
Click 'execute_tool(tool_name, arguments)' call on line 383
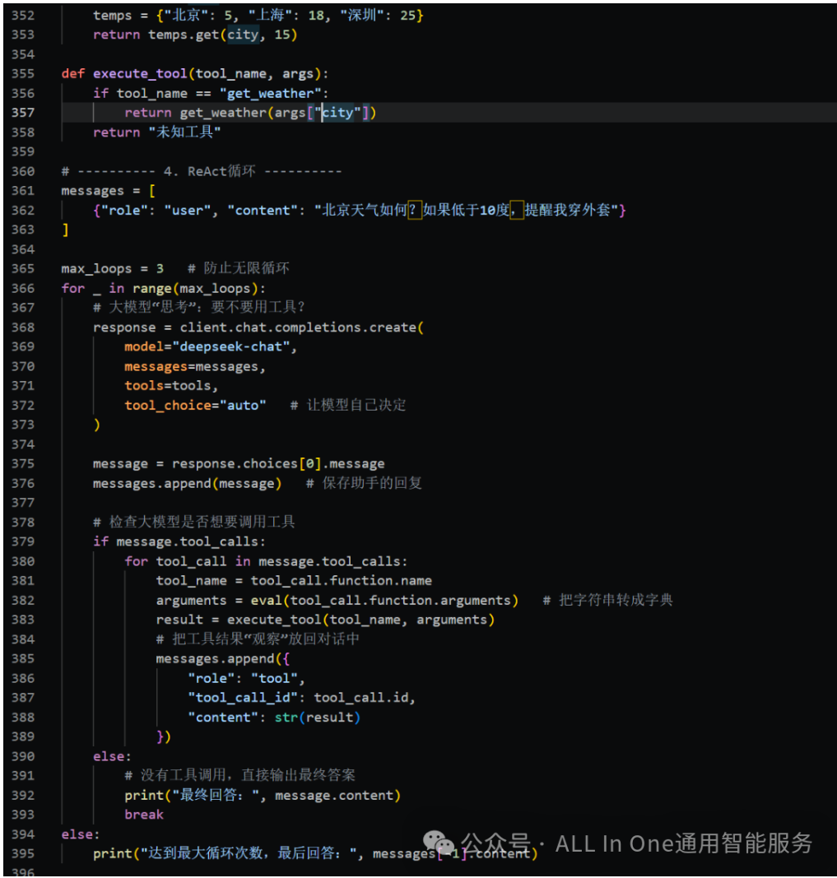pyautogui.click(x=360, y=620)
